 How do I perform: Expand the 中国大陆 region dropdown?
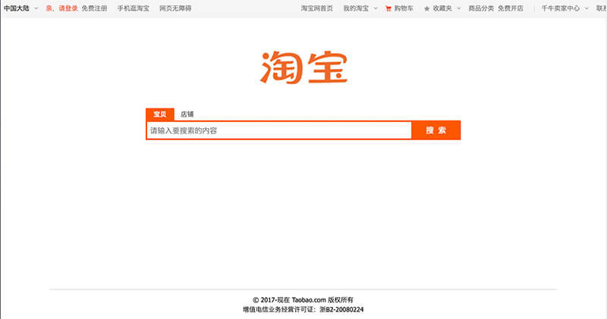[36, 8]
